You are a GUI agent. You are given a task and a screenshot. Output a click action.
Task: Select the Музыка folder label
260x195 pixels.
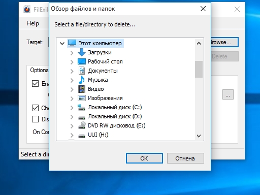(x=98, y=80)
